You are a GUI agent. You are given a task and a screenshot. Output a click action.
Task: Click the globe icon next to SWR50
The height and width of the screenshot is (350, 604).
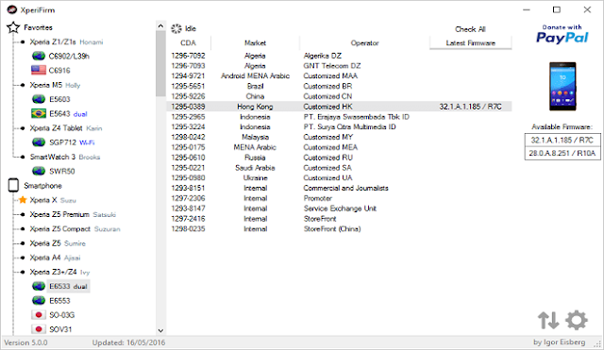tap(39, 171)
